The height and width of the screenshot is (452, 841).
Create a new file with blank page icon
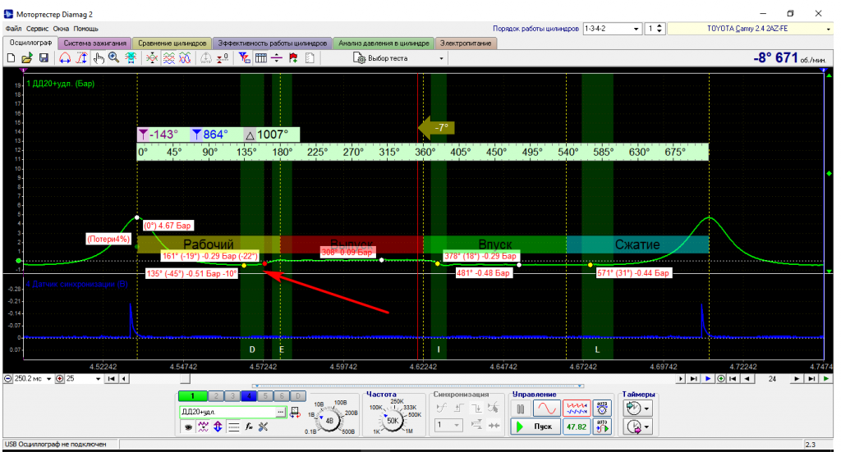click(x=11, y=58)
